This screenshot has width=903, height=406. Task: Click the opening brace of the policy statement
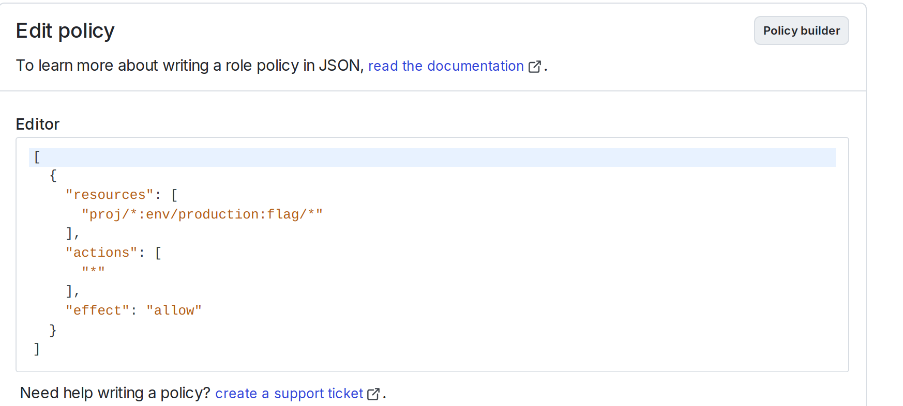(53, 176)
